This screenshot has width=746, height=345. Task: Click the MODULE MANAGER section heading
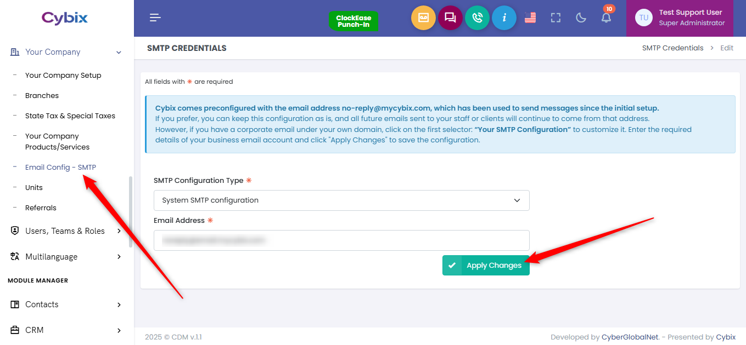pyautogui.click(x=38, y=280)
